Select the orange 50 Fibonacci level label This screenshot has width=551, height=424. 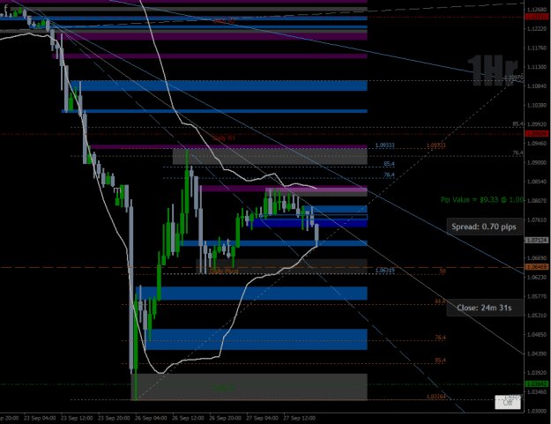[443, 271]
